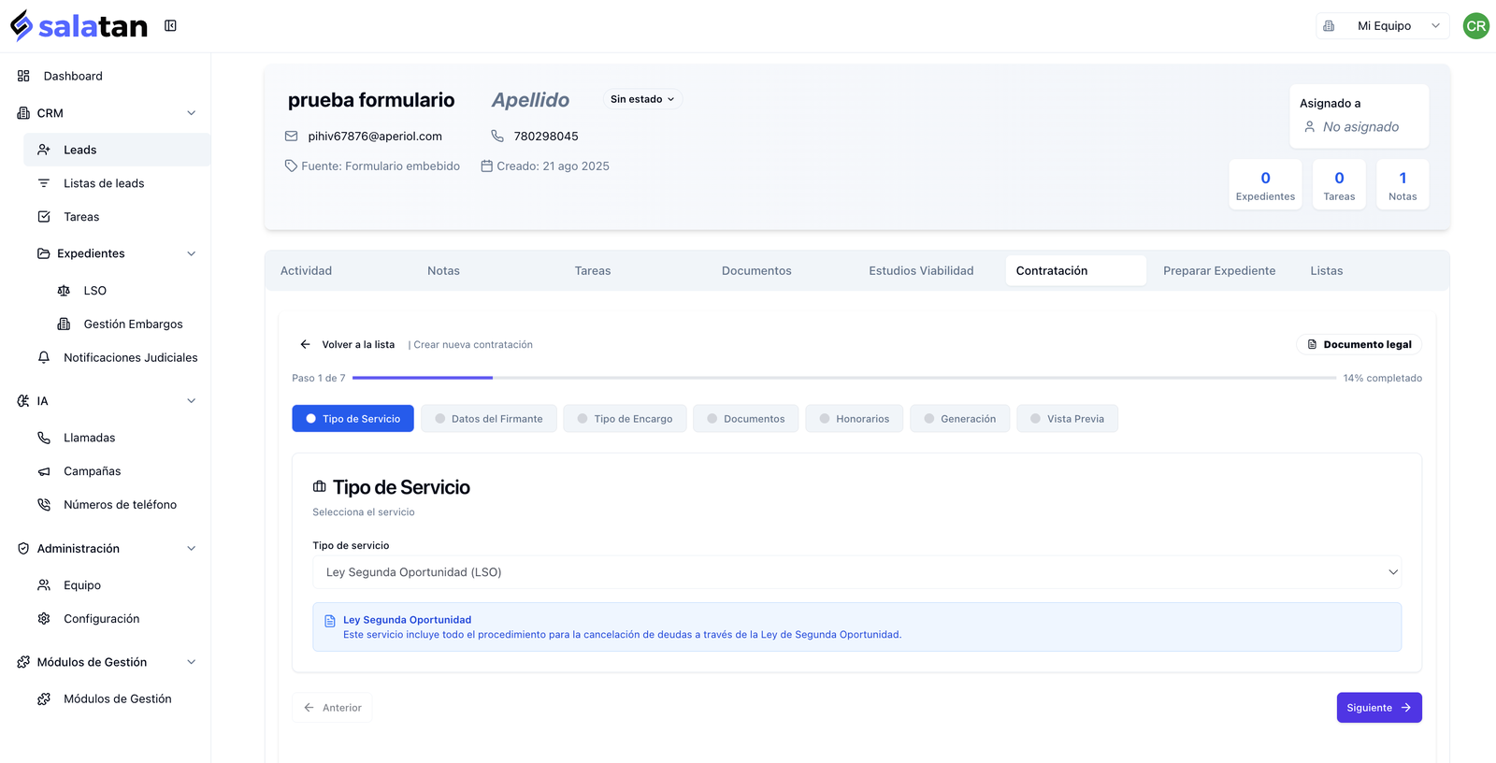Image resolution: width=1496 pixels, height=763 pixels.
Task: Click the Listas de leads filter icon
Action: (x=44, y=183)
